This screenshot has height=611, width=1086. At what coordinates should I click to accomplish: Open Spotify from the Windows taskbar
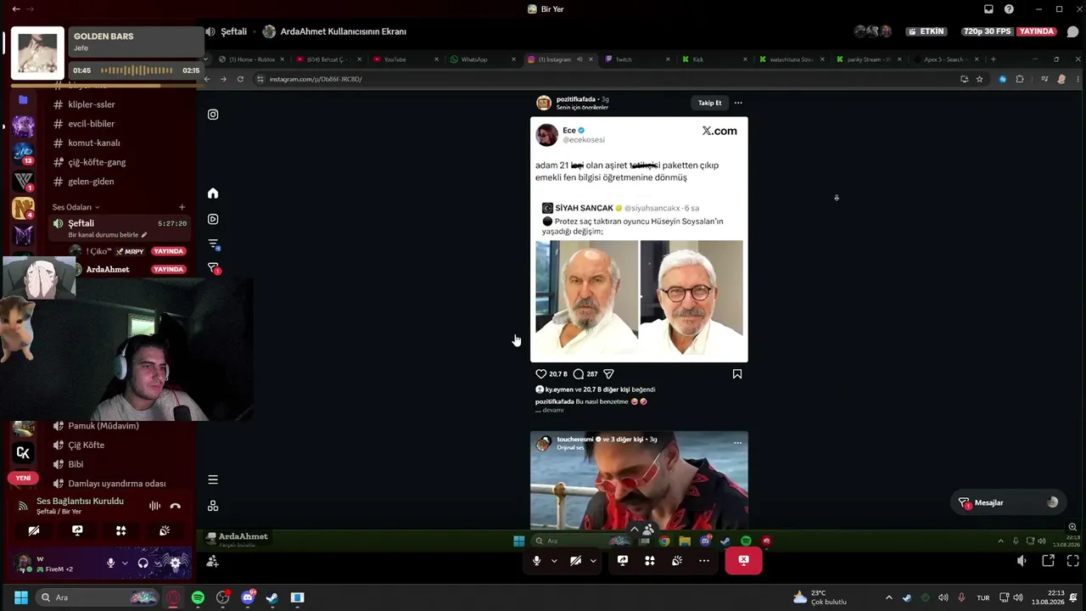pyautogui.click(x=198, y=597)
